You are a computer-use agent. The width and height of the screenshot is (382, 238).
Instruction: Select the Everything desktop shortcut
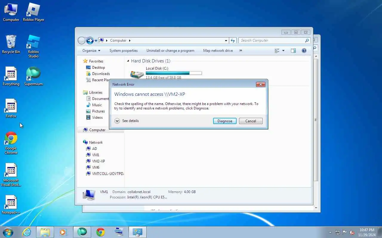point(11,77)
